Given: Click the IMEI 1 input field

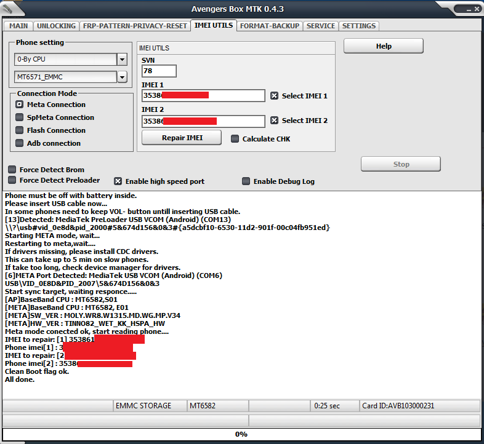Looking at the screenshot, I should 203,95.
